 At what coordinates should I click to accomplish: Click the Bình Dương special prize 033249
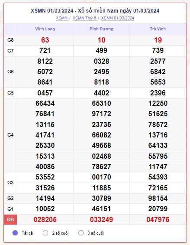tap(101, 219)
